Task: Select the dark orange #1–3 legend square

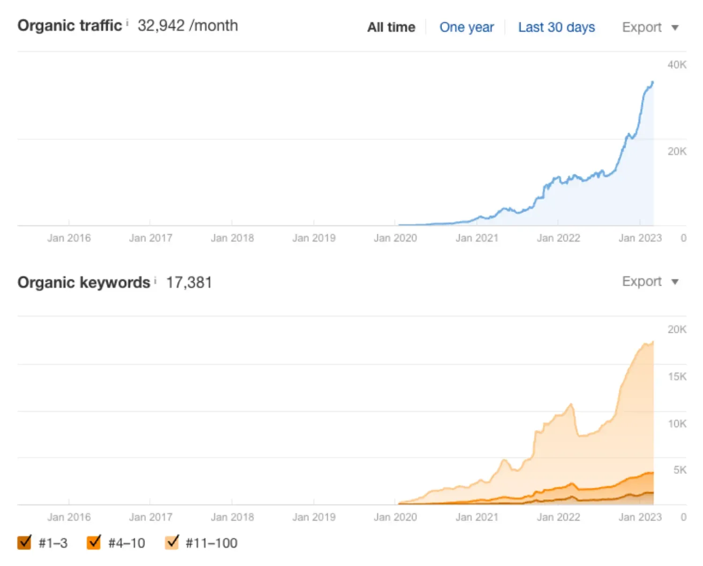Action: [24, 542]
